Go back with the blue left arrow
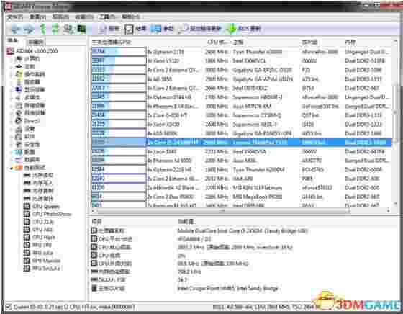 coord(16,29)
